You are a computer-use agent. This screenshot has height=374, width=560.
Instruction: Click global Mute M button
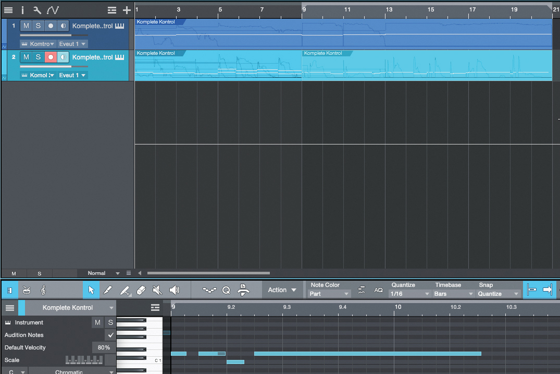[x=14, y=273]
